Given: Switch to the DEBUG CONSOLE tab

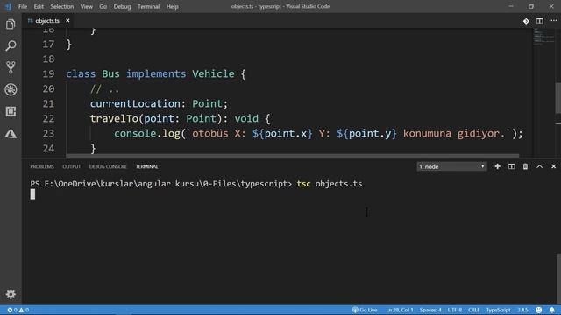Looking at the screenshot, I should 108,166.
